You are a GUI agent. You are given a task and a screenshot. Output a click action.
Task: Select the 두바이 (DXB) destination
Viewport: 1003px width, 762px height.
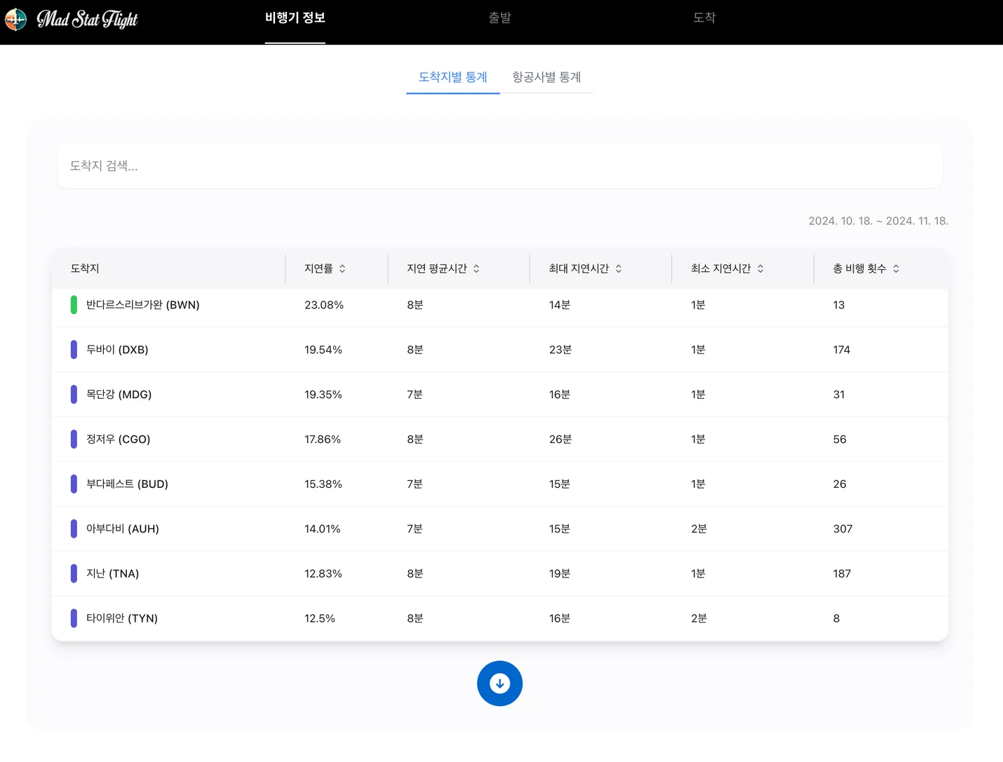[x=117, y=350]
